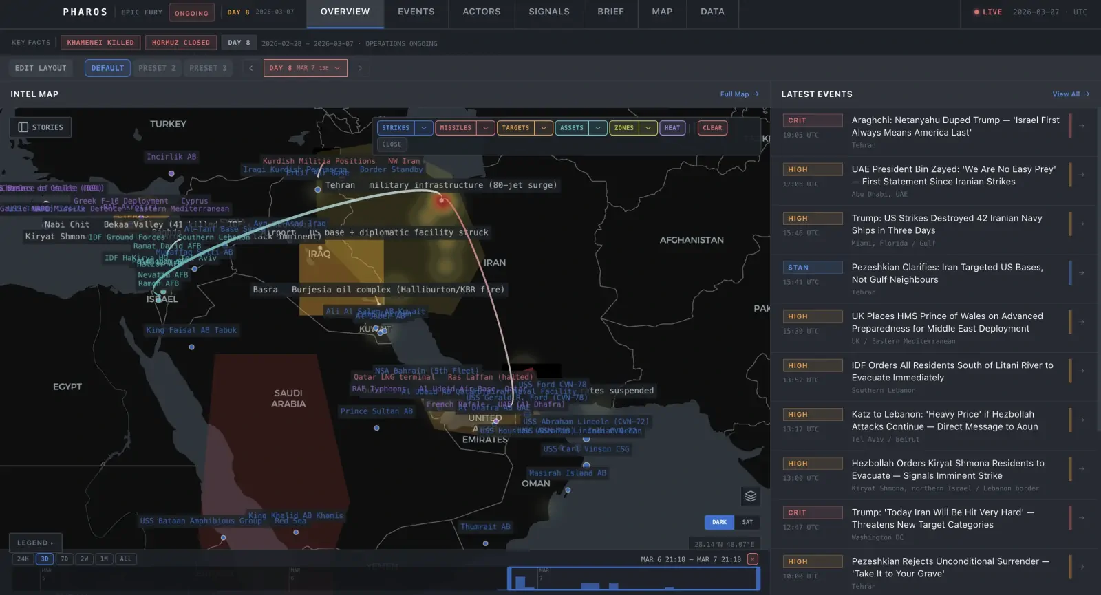The image size is (1101, 595).
Task: Open the ACTORS tab
Action: tap(482, 12)
